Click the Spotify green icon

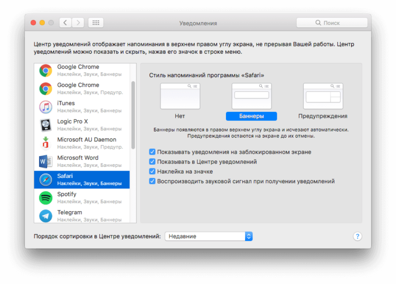[x=46, y=197]
